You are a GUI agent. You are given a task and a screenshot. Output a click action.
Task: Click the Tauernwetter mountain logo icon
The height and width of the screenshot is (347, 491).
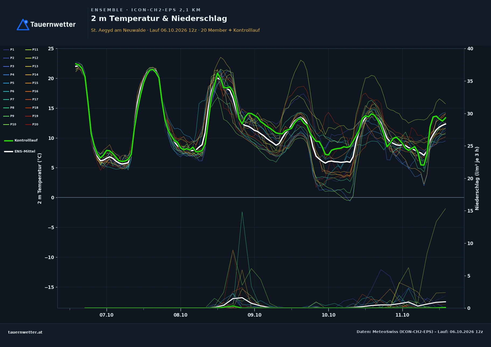tap(23, 24)
